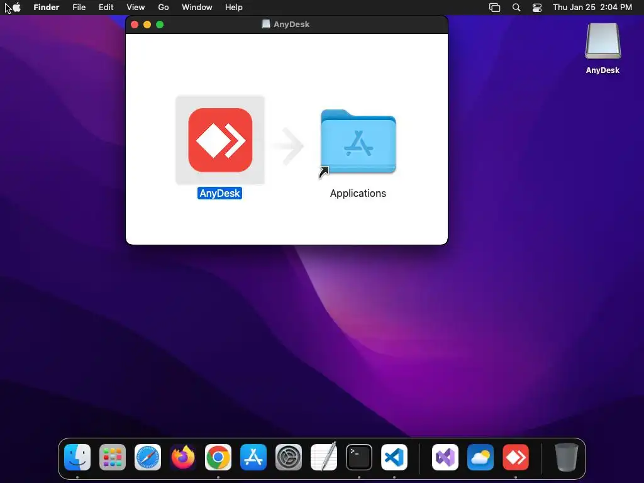
Task: Select the AnyDesk app icon in installer window
Action: (220, 140)
